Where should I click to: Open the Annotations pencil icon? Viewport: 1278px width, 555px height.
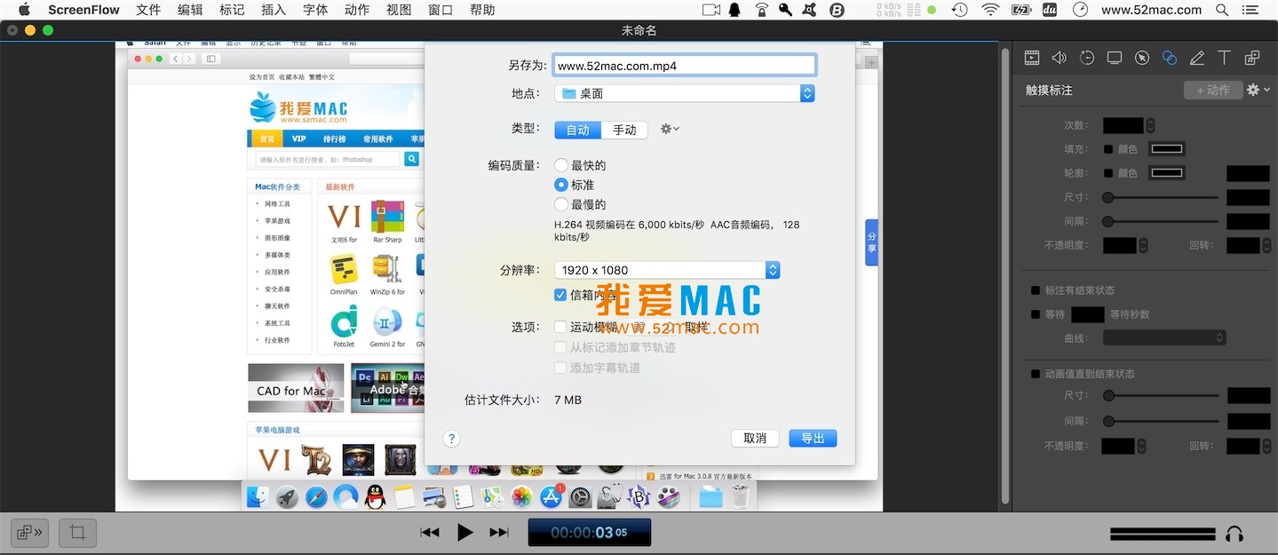[1197, 58]
